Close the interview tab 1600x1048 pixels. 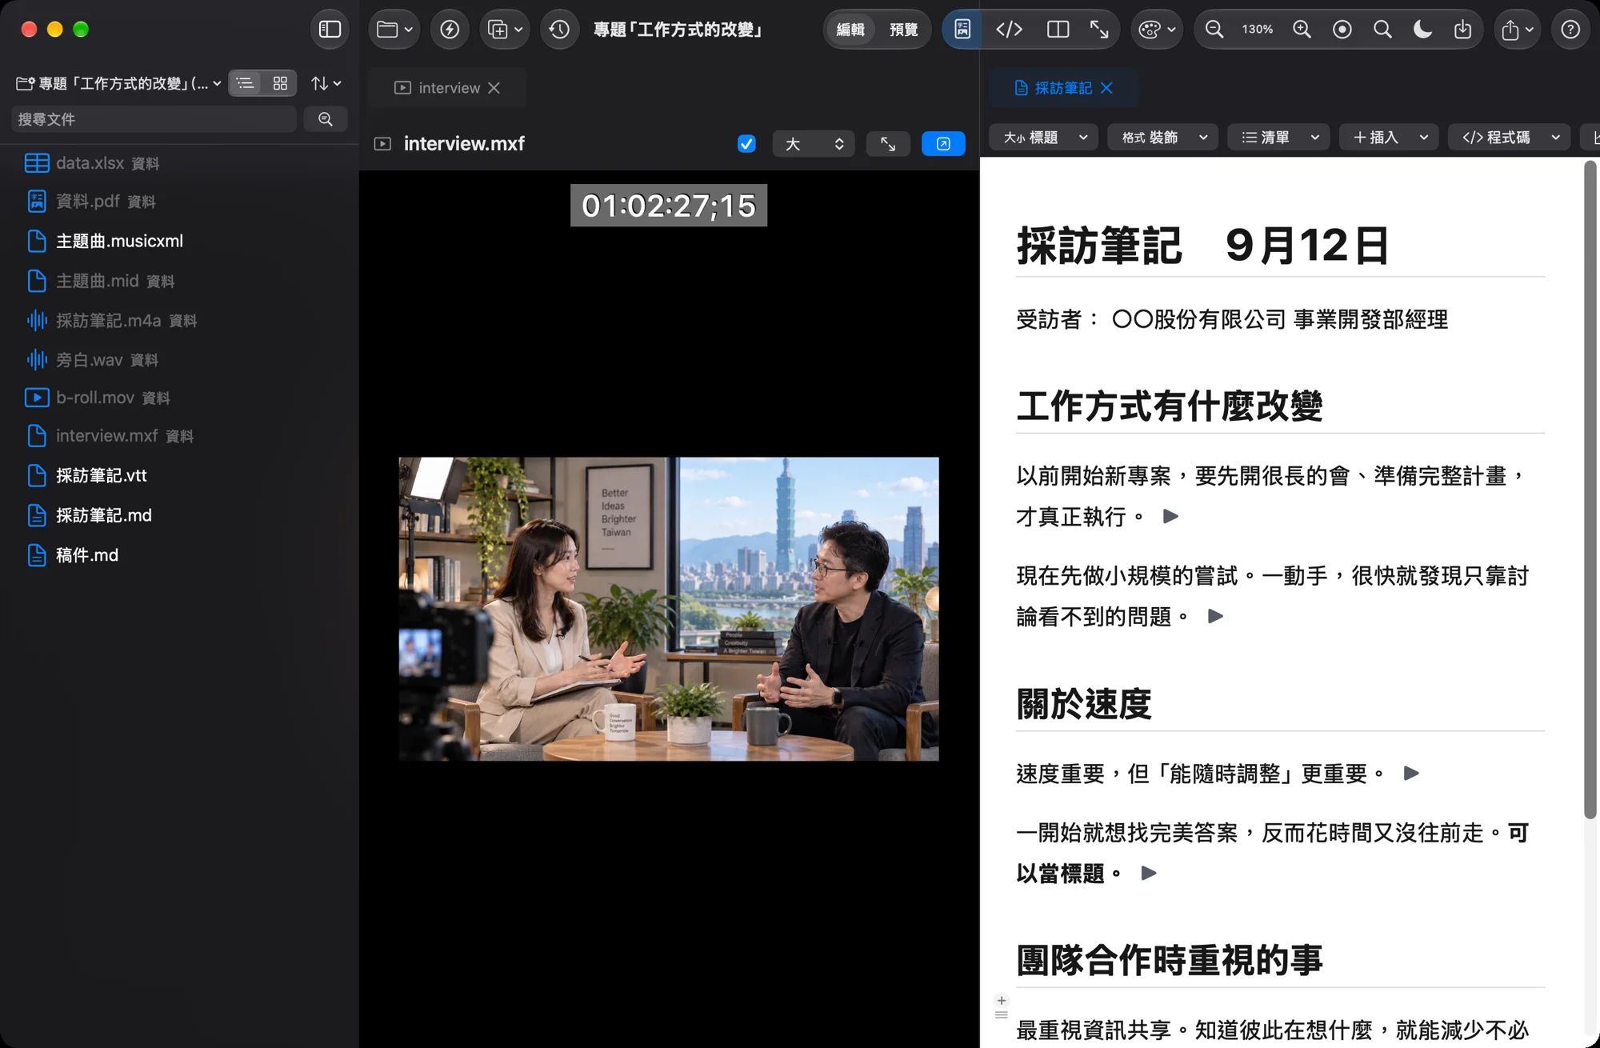(x=494, y=88)
